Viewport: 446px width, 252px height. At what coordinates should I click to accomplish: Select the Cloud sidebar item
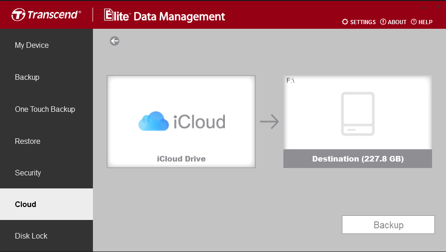(x=46, y=204)
